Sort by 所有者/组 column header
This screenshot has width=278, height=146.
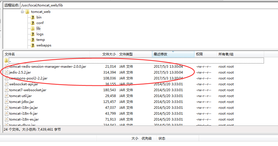pos(240,54)
